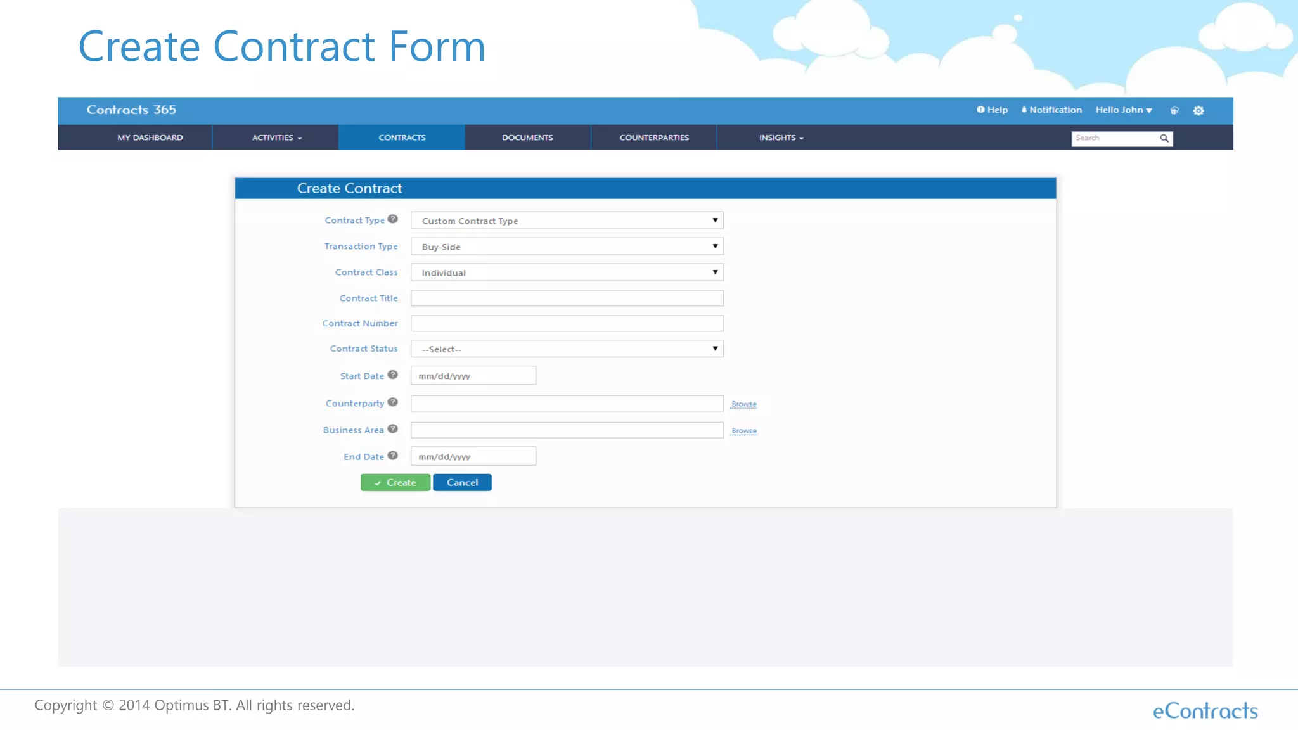Open the Counterparties tab
Viewport: 1298px width, 730px height.
654,138
